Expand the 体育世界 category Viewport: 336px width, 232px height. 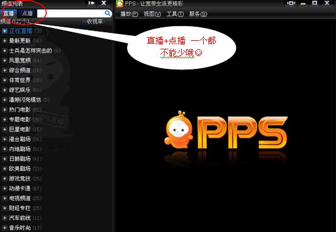(4, 80)
